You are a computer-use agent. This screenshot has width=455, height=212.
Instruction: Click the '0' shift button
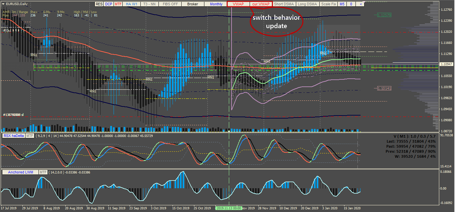[351, 4]
